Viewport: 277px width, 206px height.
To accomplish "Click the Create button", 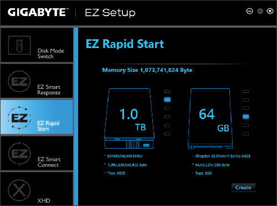I will coord(243,188).
